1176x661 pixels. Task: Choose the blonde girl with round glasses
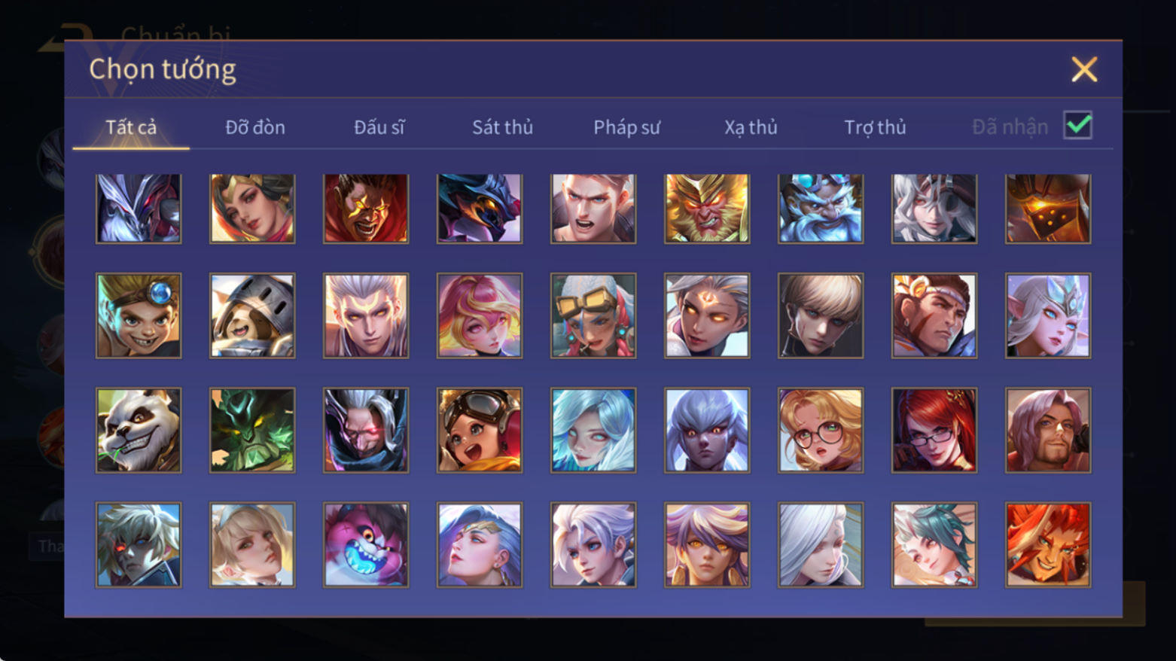(x=821, y=430)
